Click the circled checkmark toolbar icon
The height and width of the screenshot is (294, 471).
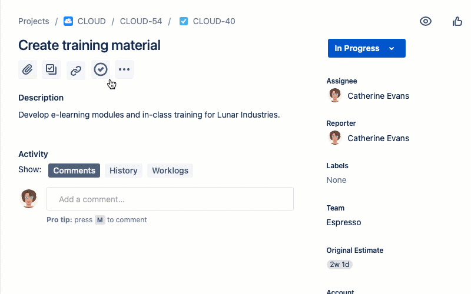(x=101, y=69)
